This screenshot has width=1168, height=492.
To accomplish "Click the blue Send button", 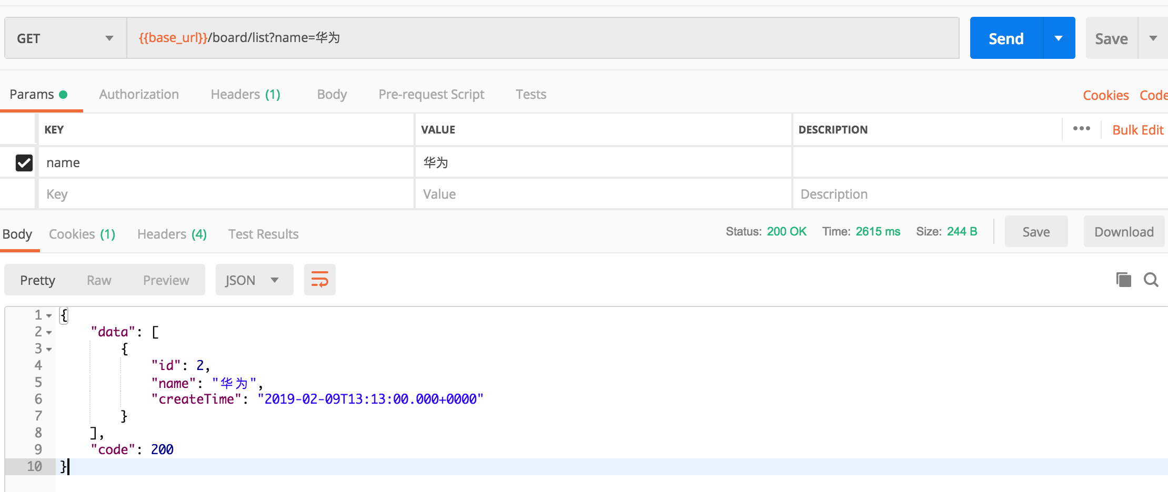I will (x=1006, y=38).
